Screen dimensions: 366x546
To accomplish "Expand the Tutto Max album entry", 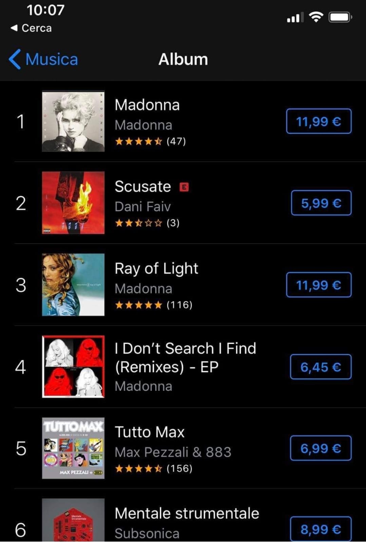I will click(x=149, y=432).
